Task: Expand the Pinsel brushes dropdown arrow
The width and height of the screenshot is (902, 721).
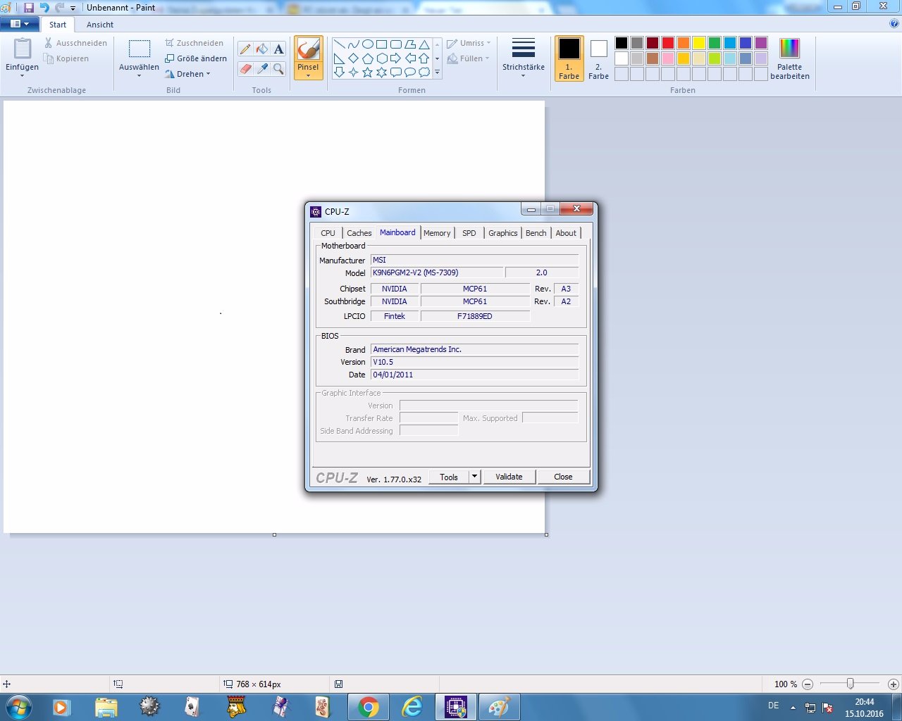Action: [308, 75]
